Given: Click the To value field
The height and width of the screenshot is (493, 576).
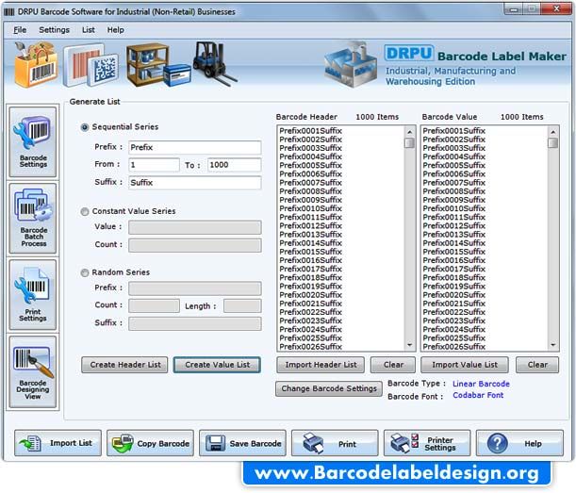Looking at the screenshot, I should [235, 165].
